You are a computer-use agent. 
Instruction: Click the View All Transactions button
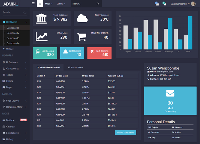coord(125,133)
